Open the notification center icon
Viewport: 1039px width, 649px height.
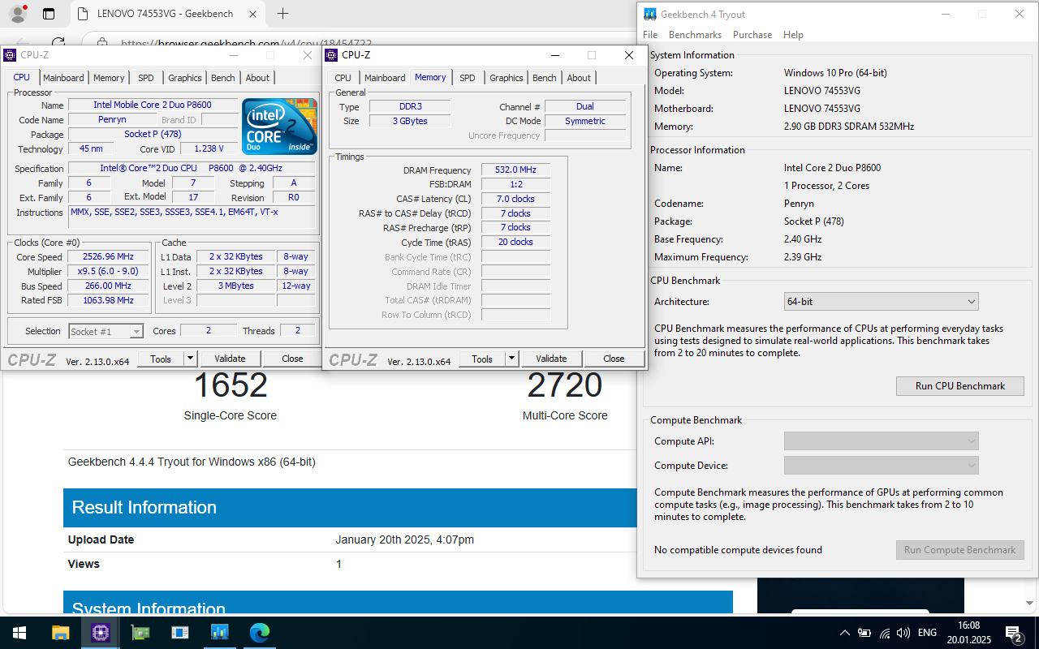1013,633
